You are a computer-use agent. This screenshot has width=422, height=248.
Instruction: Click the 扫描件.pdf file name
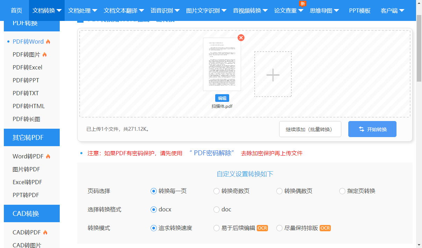[x=222, y=106]
